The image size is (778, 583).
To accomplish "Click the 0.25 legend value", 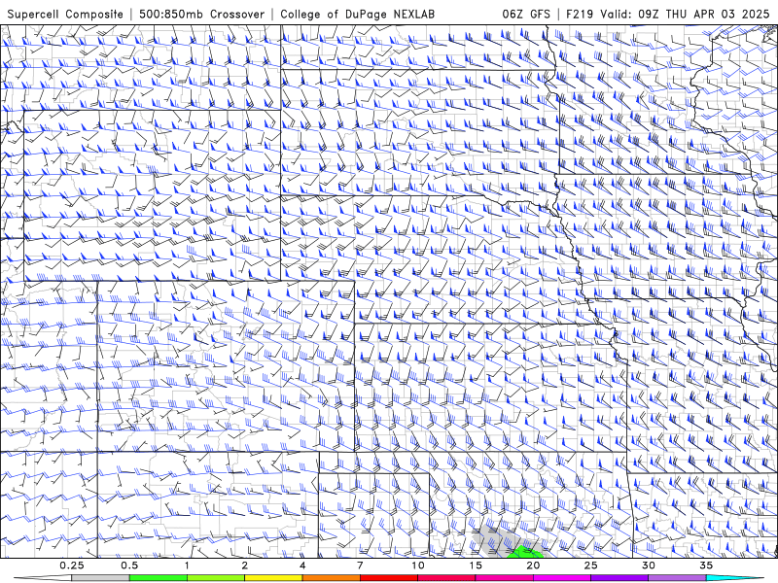I will click(x=72, y=566).
